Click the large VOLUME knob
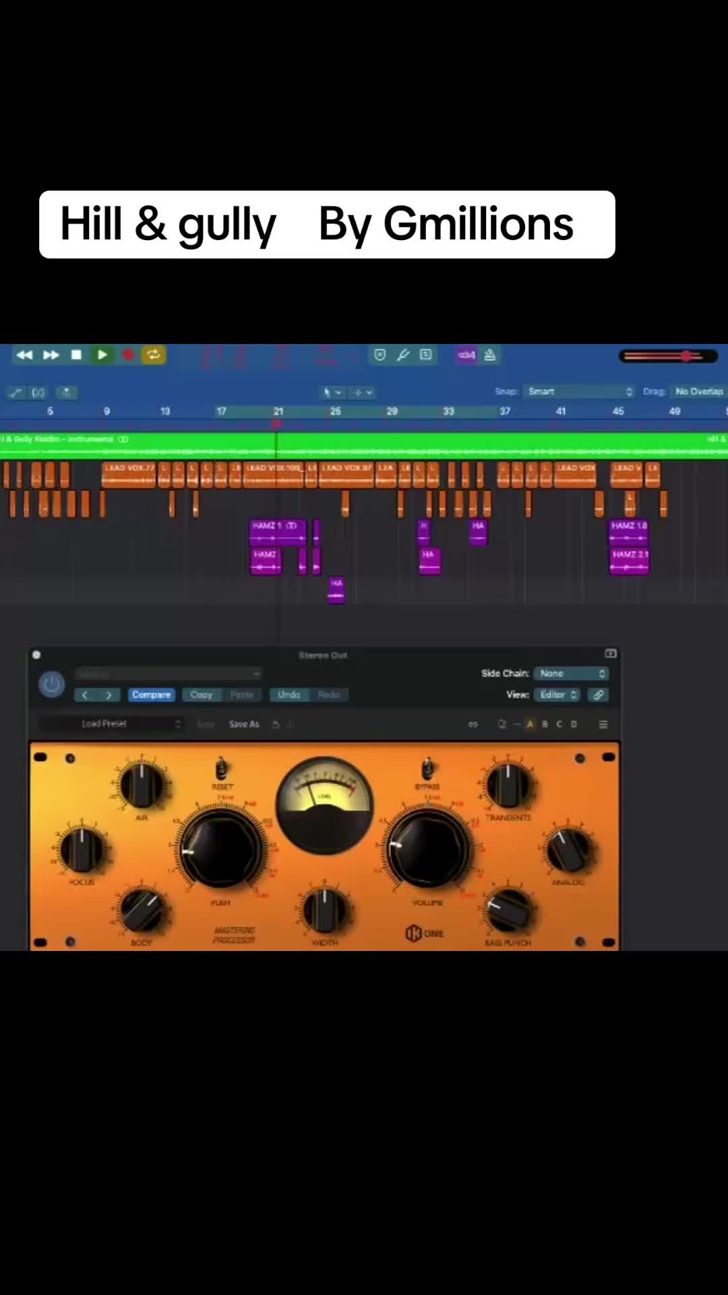Viewport: 728px width, 1295px height. [427, 848]
